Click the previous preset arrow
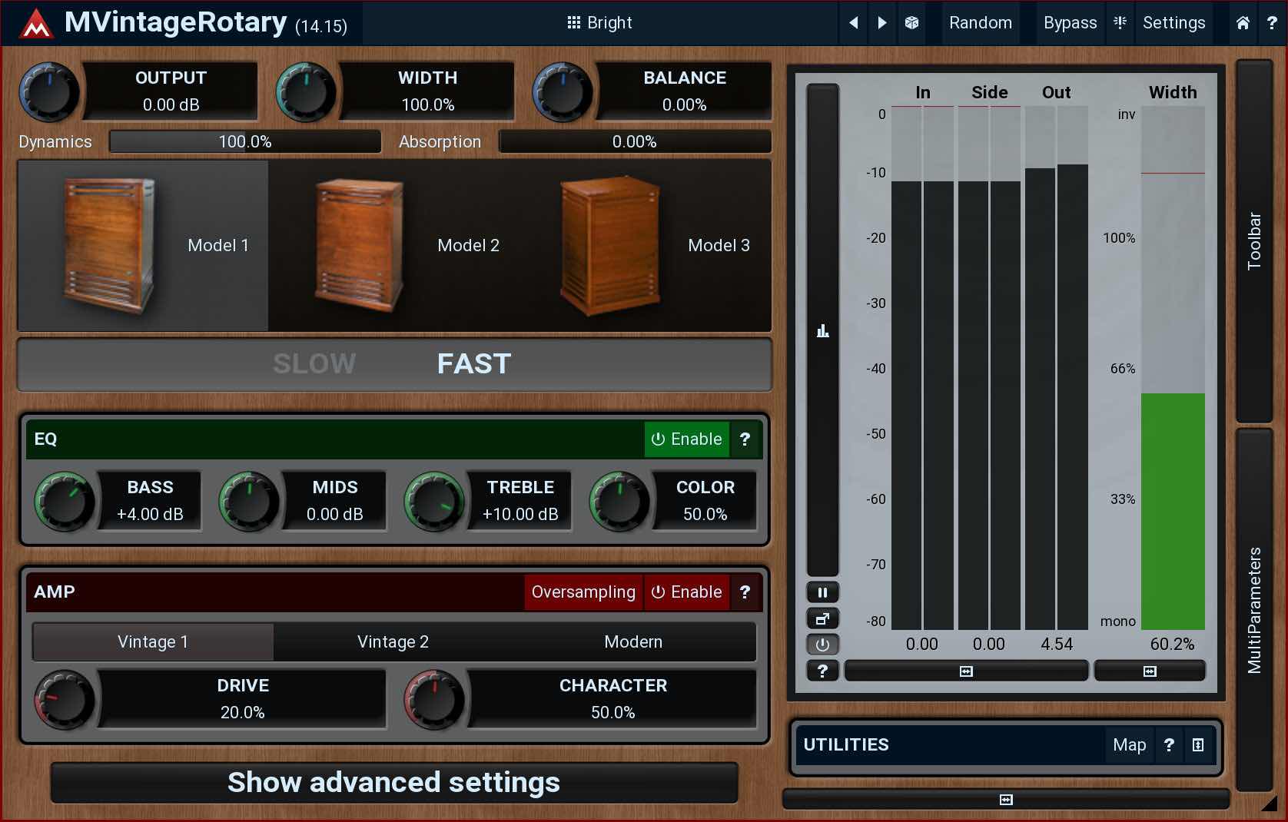 coord(853,23)
